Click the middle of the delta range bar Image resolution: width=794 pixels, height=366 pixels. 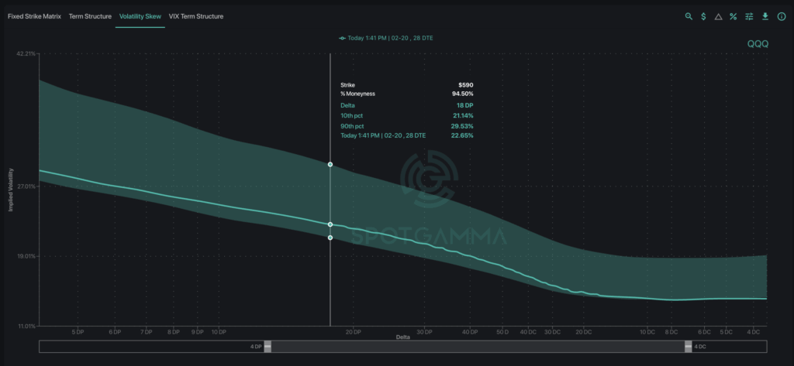point(478,347)
